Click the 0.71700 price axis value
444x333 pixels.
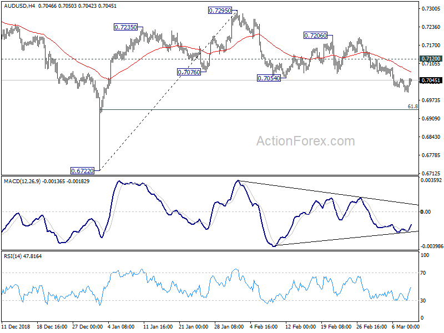click(x=431, y=46)
